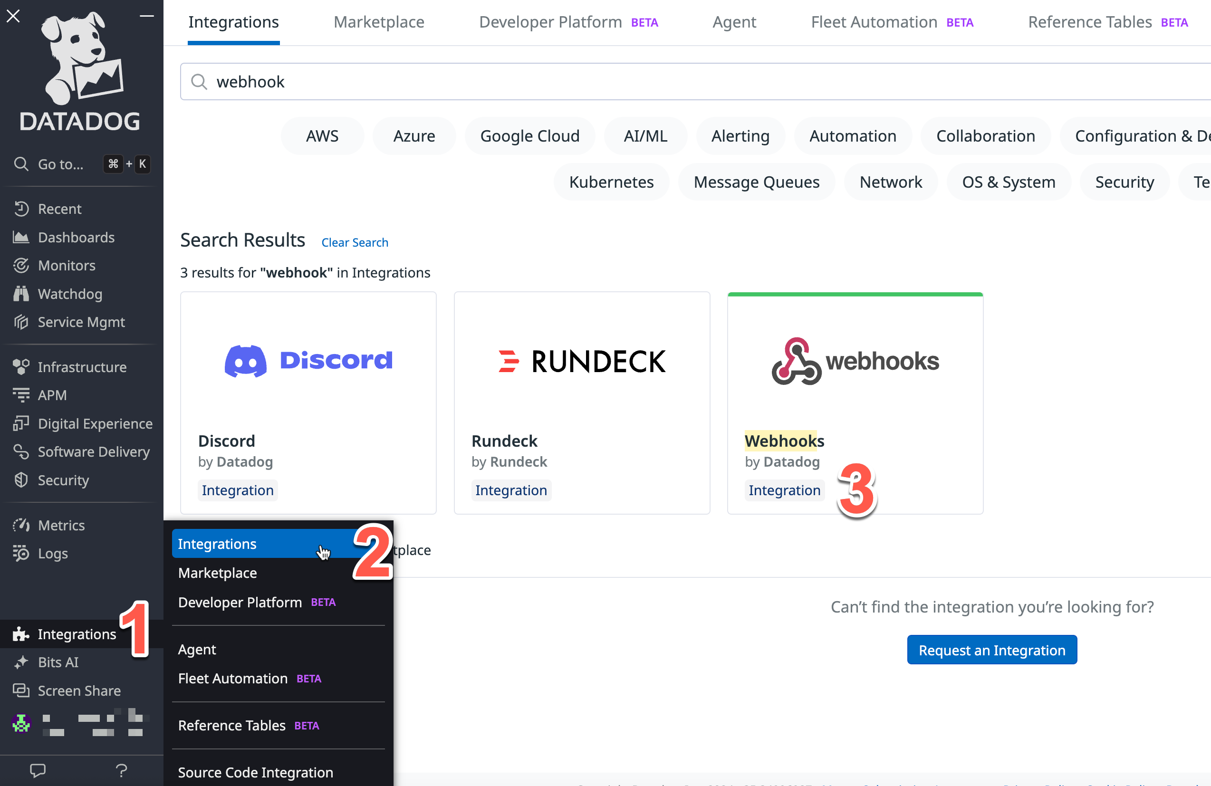Open the Metrics section
1211x786 pixels.
[61, 524]
